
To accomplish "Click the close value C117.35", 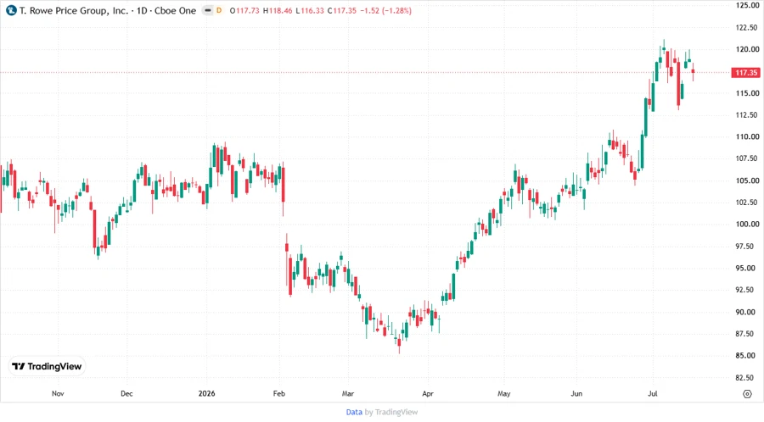I will click(x=342, y=10).
